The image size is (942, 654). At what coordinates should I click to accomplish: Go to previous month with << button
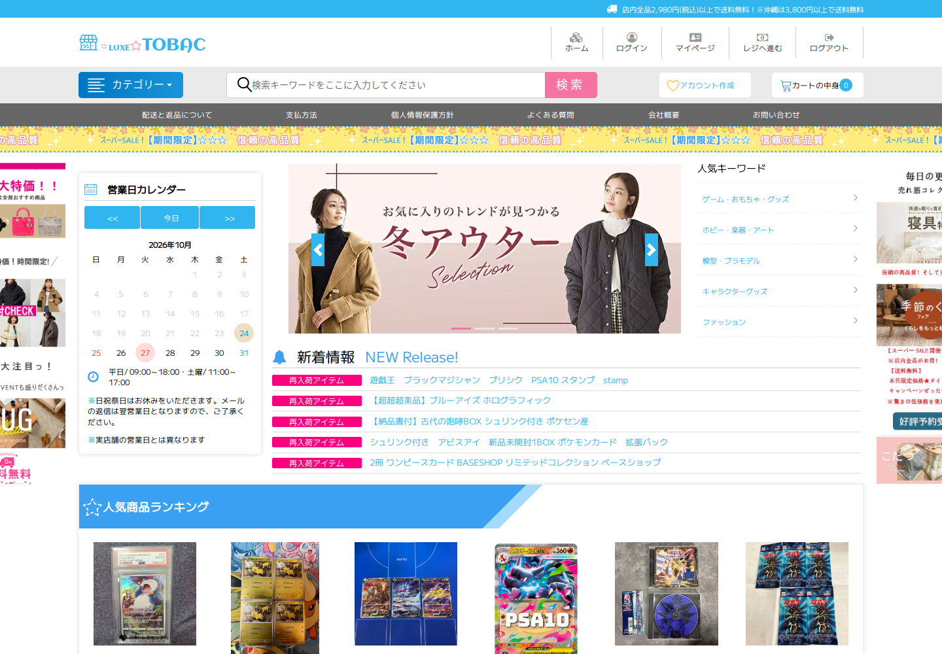[x=113, y=218]
